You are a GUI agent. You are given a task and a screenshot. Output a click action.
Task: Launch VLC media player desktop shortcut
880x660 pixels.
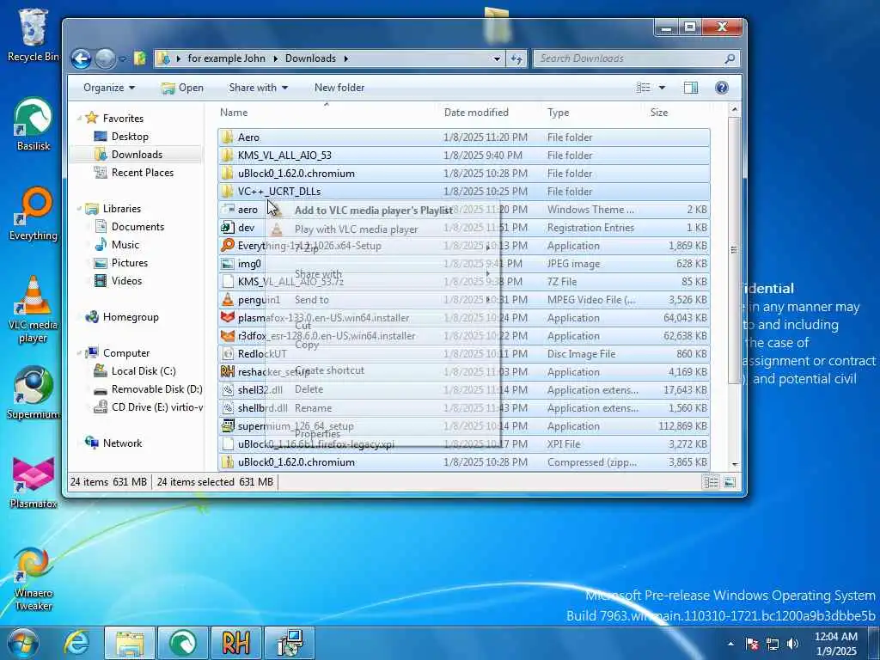pyautogui.click(x=34, y=309)
